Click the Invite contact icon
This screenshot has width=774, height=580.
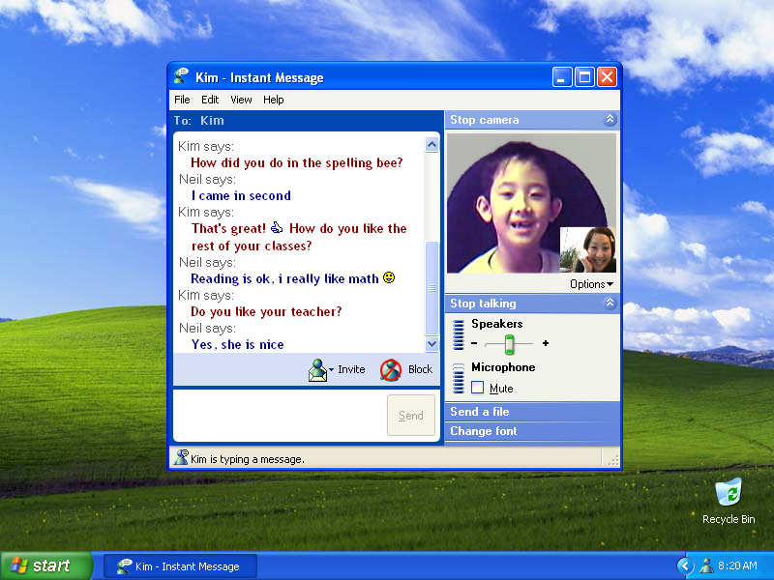[x=317, y=370]
